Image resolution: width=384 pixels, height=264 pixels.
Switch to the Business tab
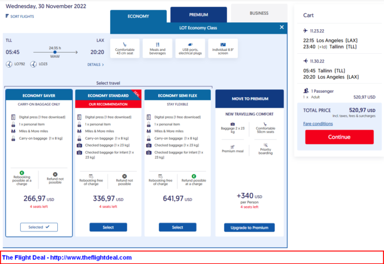(x=259, y=13)
